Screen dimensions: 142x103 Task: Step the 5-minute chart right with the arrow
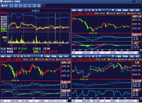pos(110,10)
